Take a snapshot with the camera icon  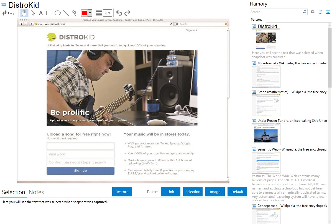[x=313, y=12]
